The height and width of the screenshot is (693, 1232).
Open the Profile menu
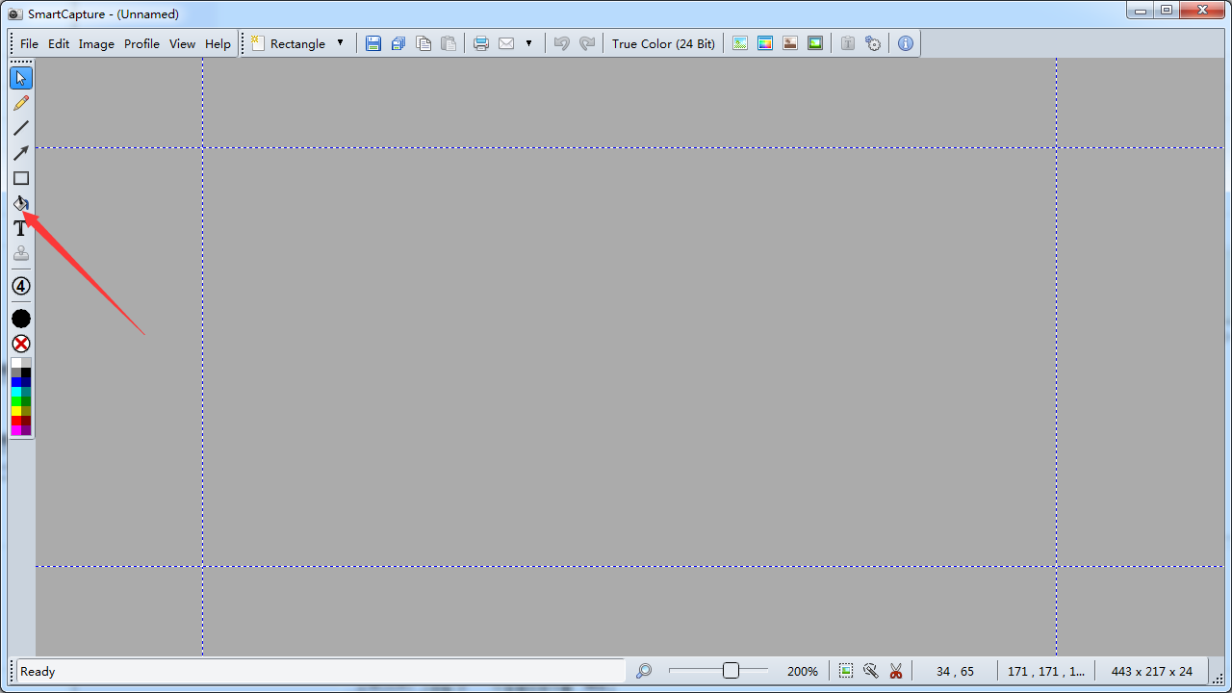[141, 43]
